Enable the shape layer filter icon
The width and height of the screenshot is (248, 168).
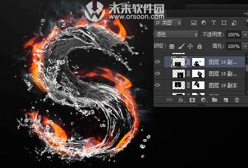(x=224, y=23)
